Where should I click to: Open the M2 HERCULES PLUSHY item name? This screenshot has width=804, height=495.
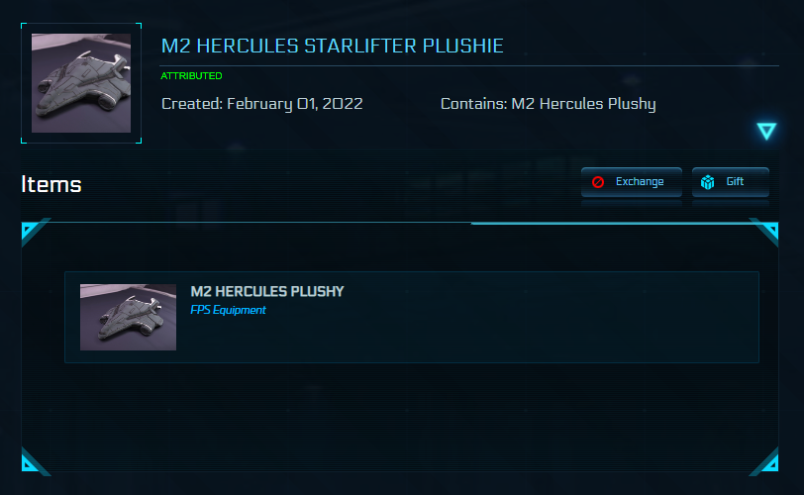(267, 291)
